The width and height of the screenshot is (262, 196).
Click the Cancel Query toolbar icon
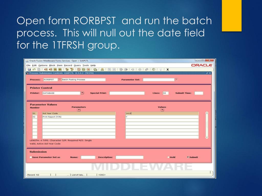(x=88, y=69)
